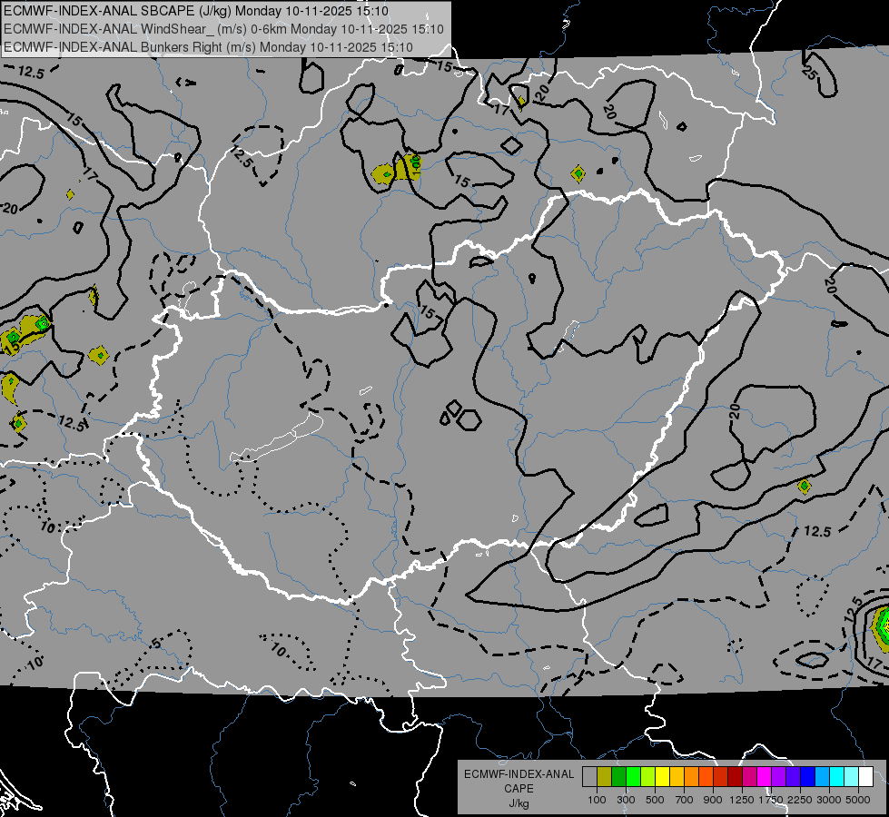
Task: Click the 700 legend tick label
Action: click(685, 800)
